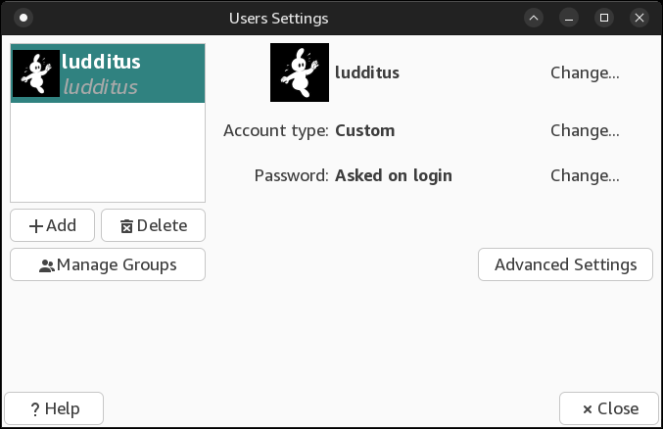
Task: Click the question mark Help icon
Action: click(34, 409)
